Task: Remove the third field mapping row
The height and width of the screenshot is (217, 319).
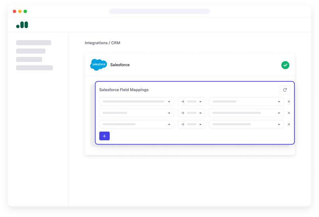Action: click(x=289, y=124)
